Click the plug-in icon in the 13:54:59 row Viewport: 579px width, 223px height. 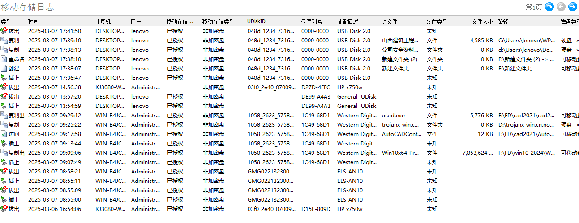point(4,106)
